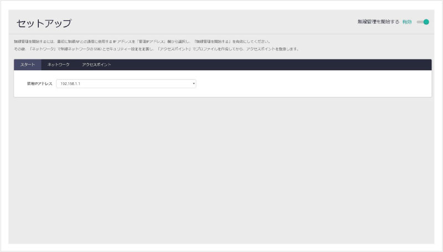Open the アクセスポイント tab

click(96, 65)
